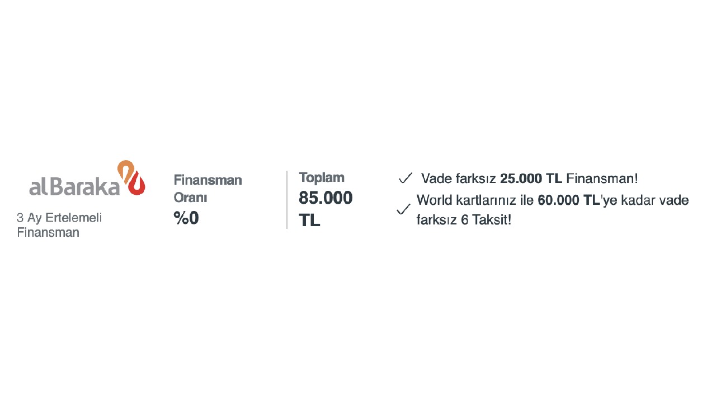Click the orange-red Albaraka flame logo icon

tap(131, 177)
